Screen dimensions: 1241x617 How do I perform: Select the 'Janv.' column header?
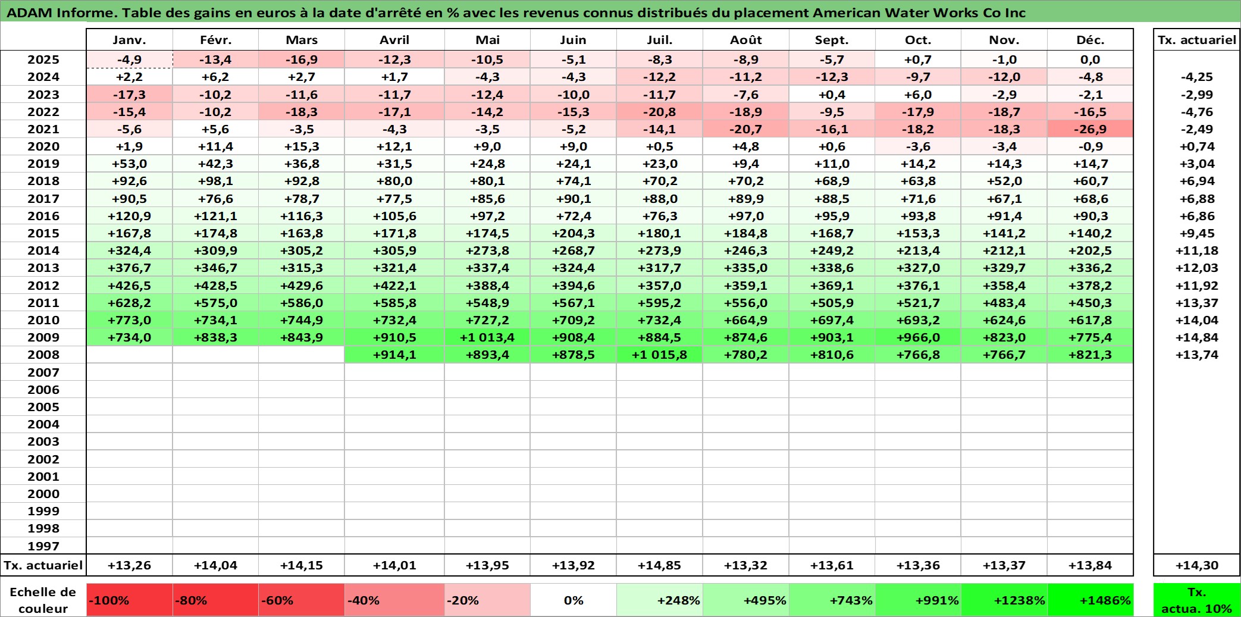130,40
